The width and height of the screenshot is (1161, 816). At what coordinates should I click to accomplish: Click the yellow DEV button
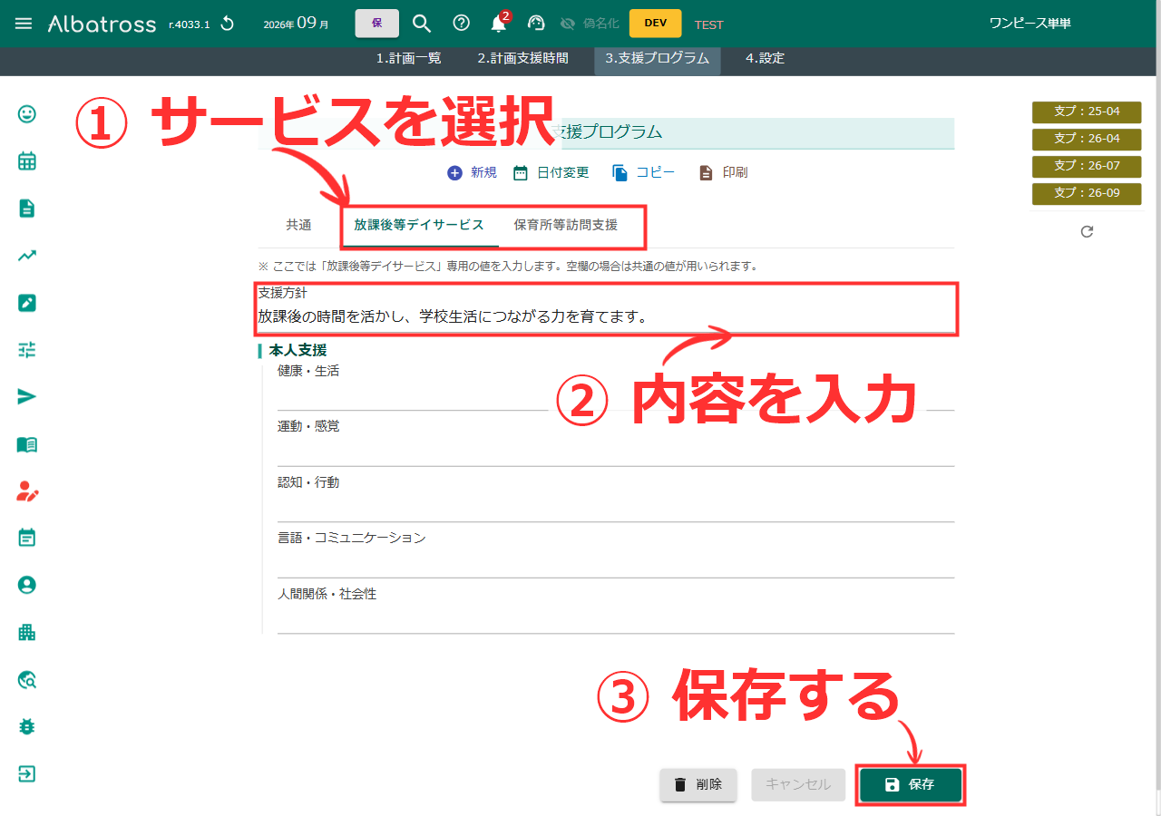(655, 24)
